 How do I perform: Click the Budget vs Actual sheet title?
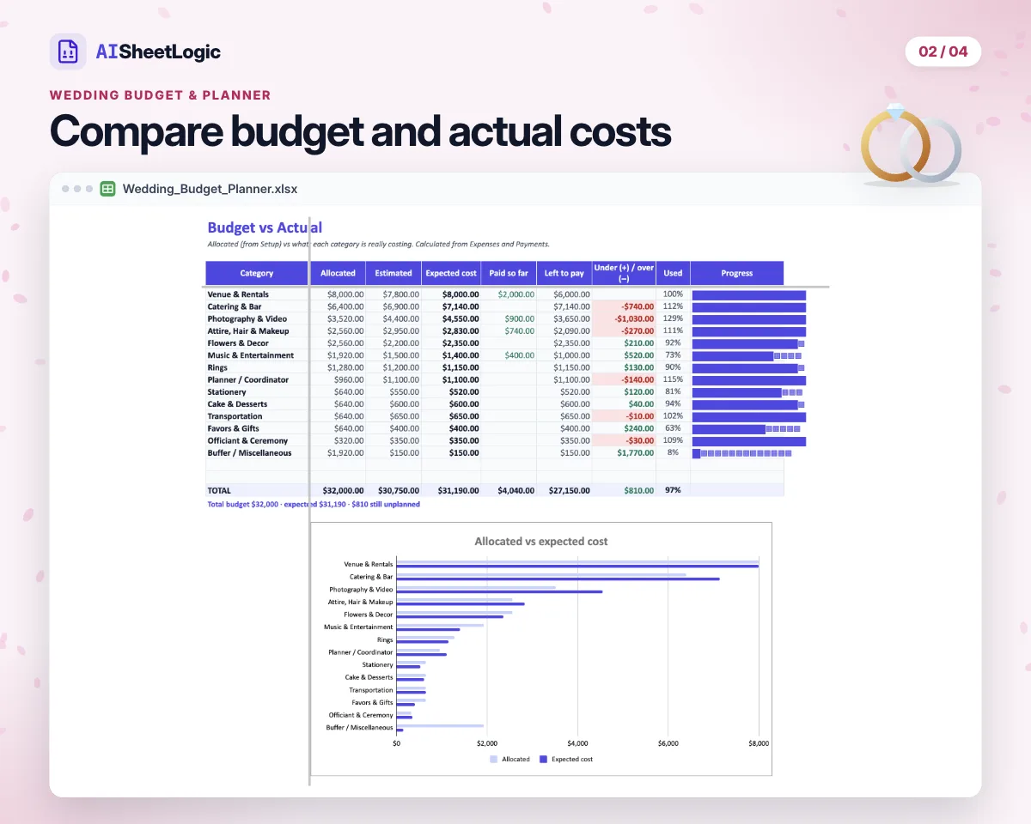point(265,227)
